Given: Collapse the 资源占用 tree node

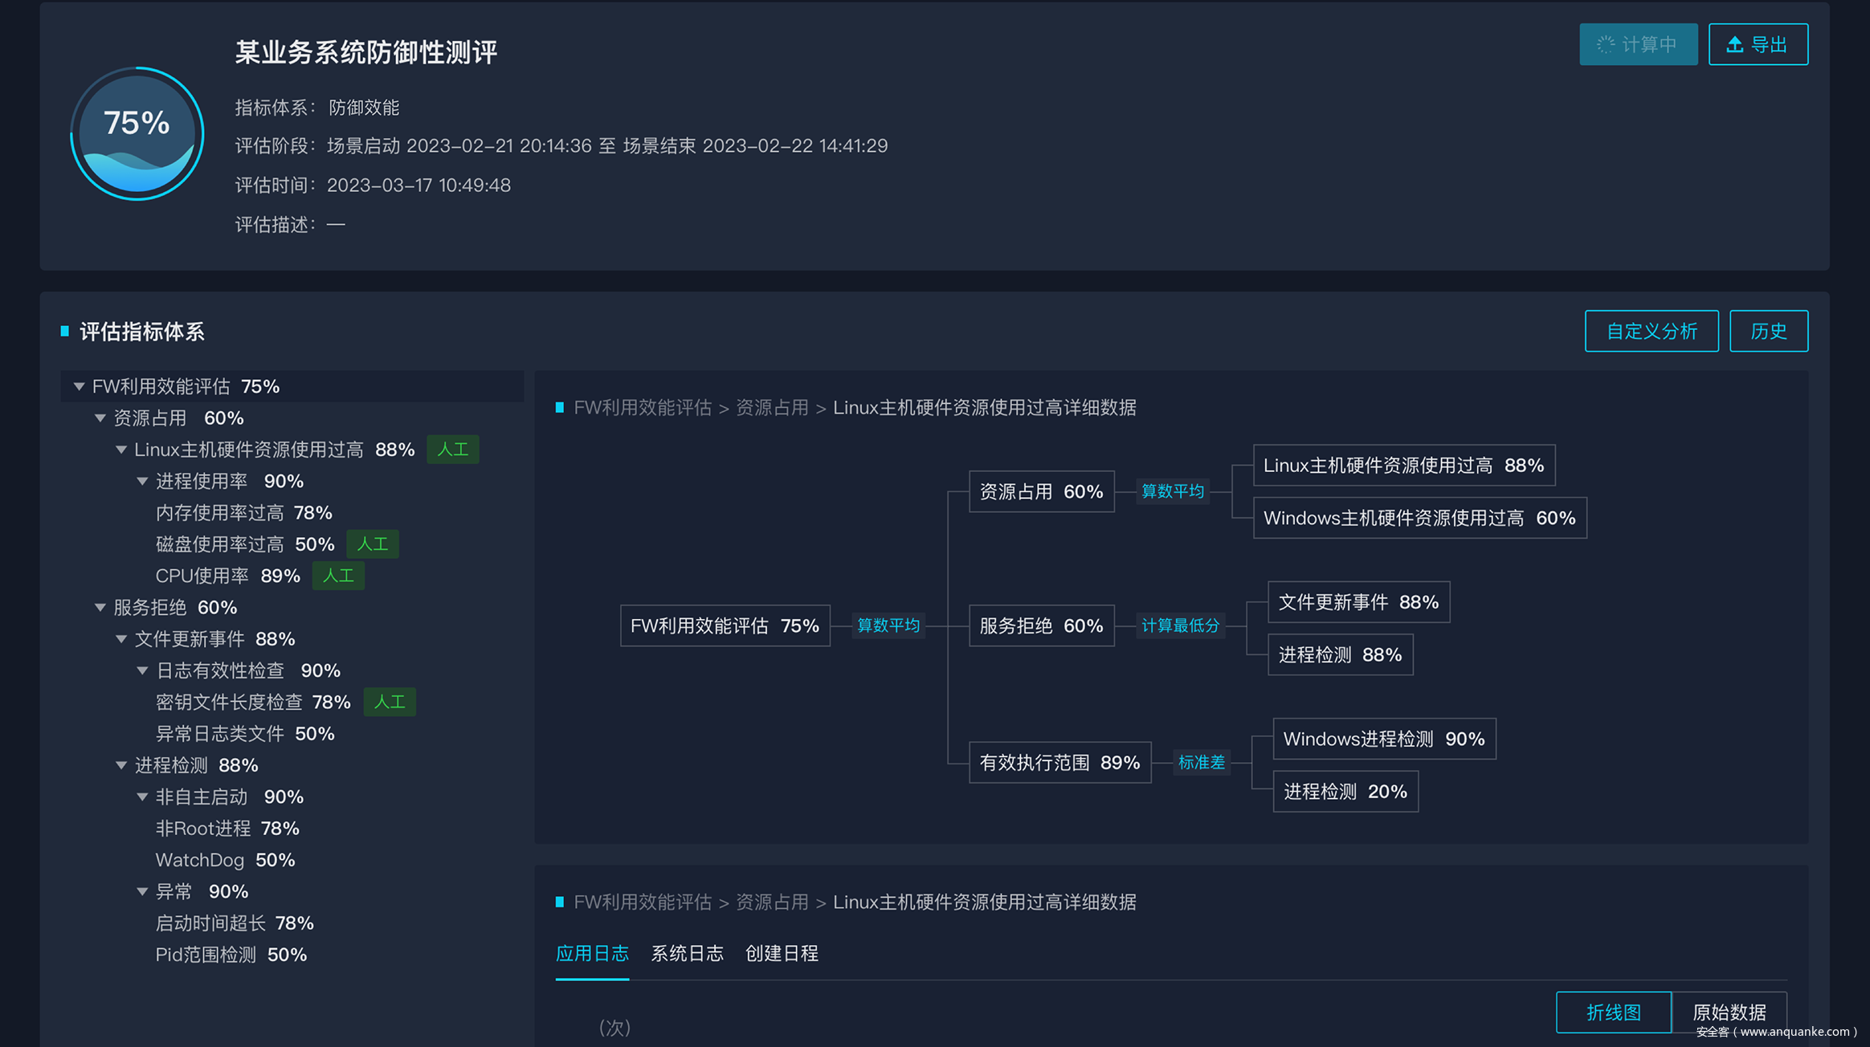Looking at the screenshot, I should 100,418.
